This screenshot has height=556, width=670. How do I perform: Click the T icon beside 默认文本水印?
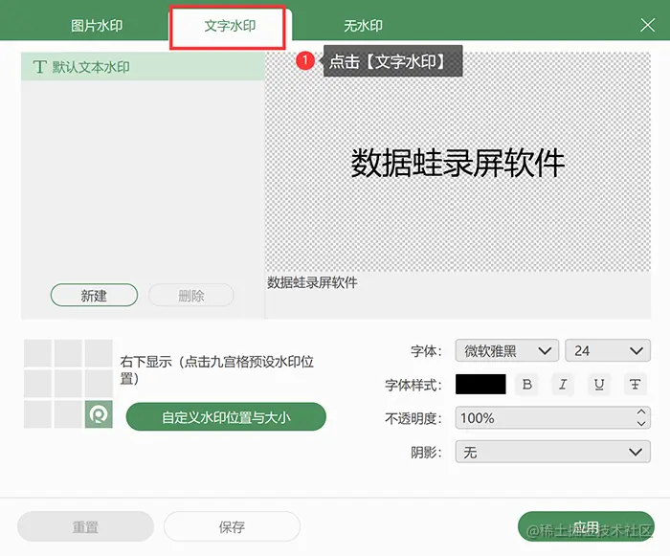point(39,67)
